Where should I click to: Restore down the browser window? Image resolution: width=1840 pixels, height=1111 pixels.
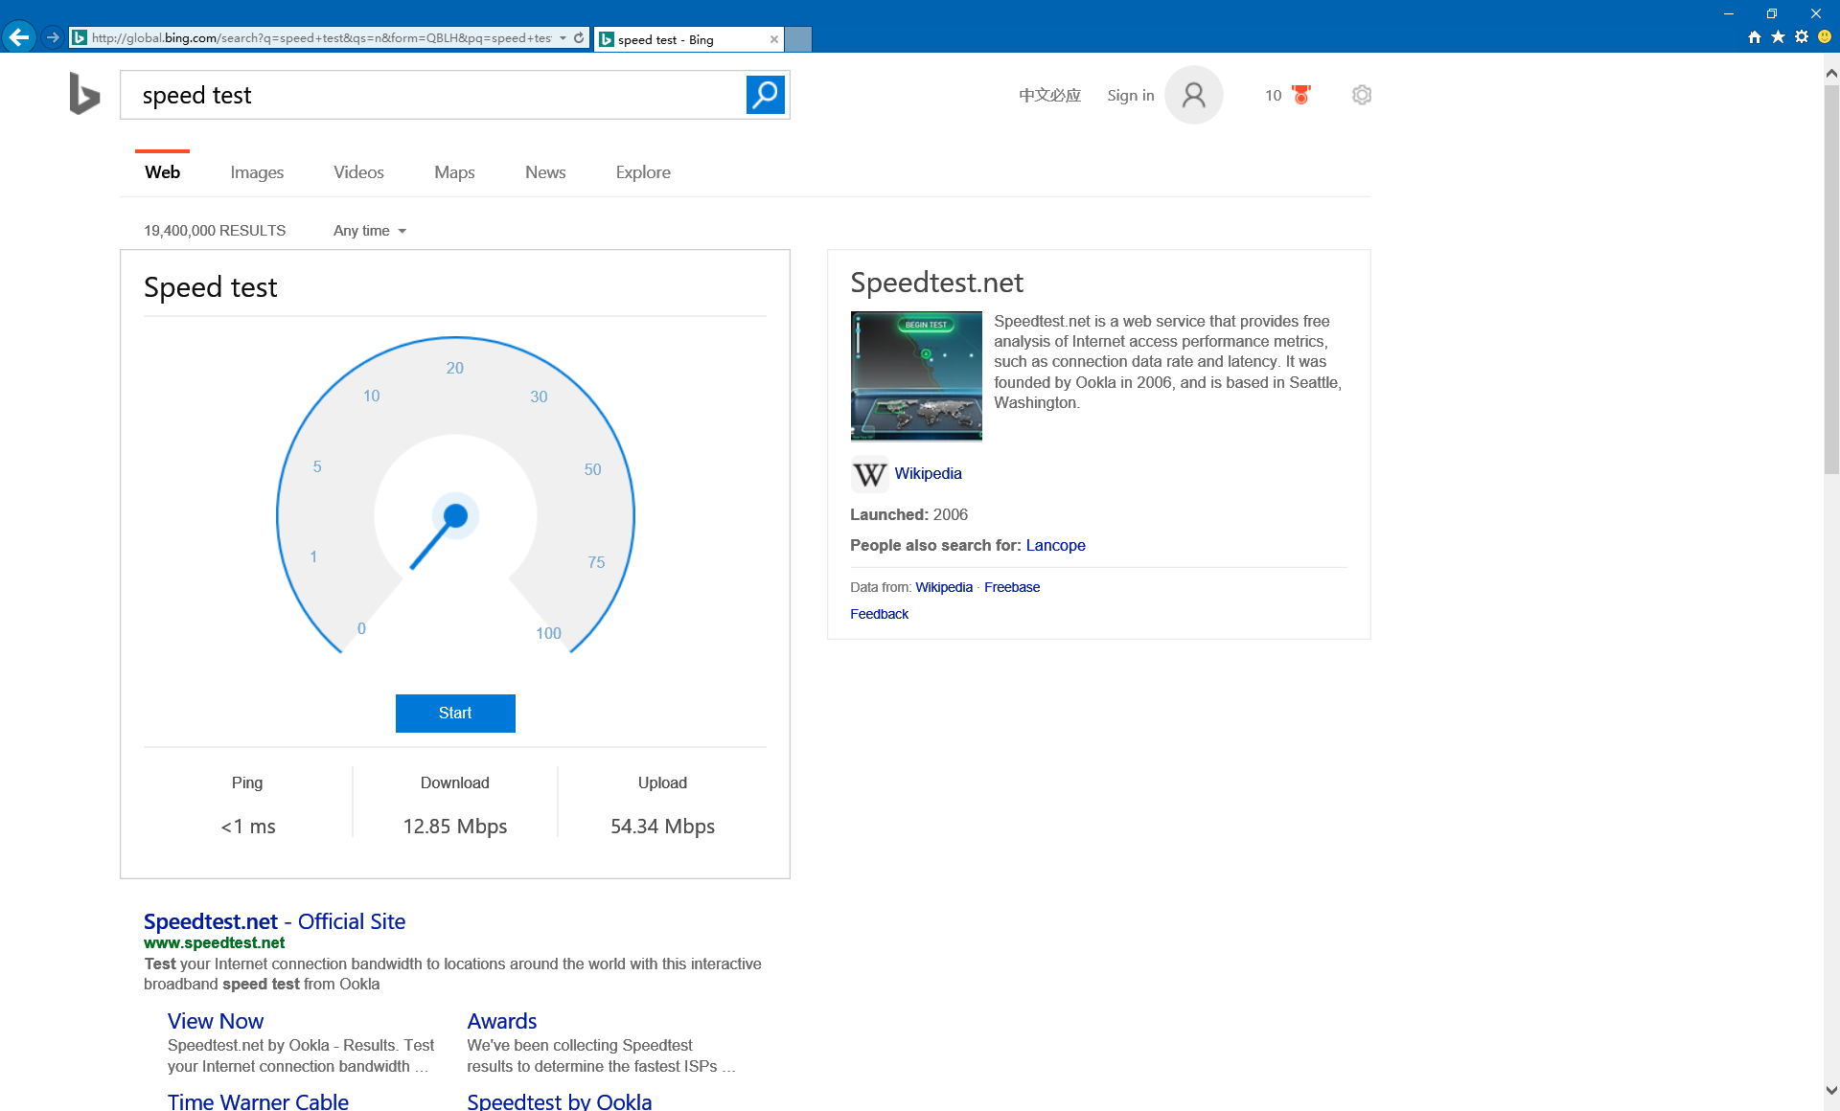point(1772,13)
